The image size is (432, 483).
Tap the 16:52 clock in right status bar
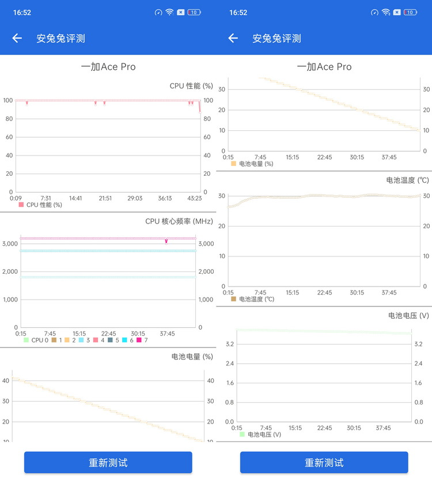click(238, 13)
